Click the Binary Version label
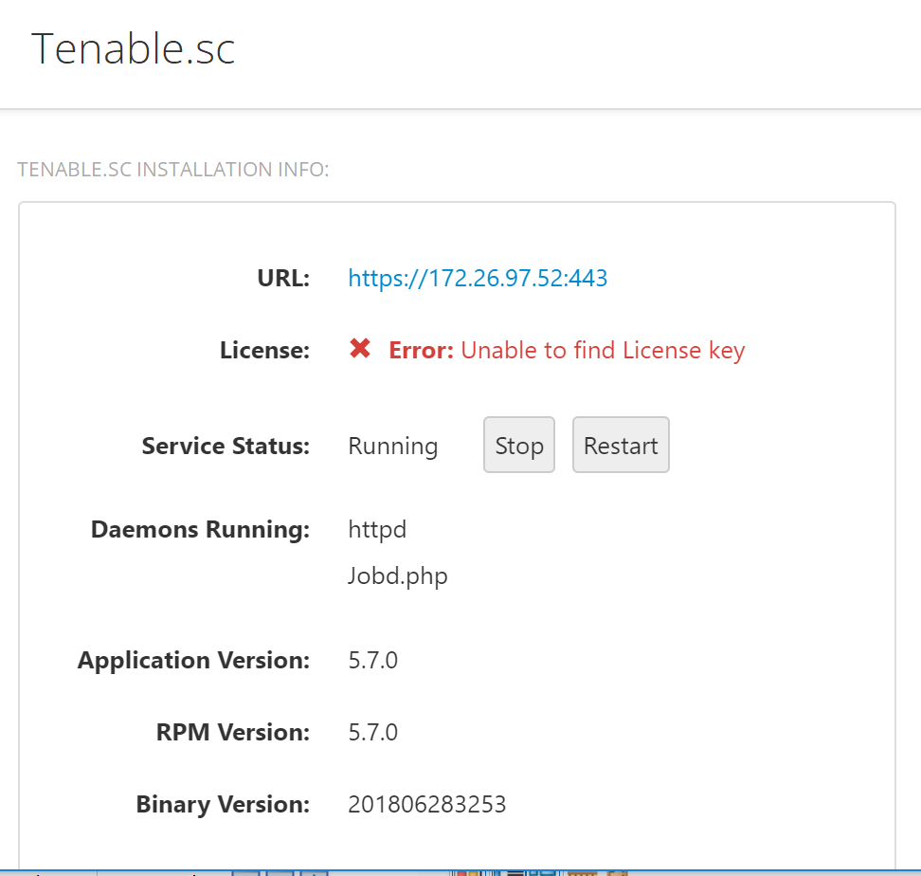Viewport: 921px width, 876px height. tap(224, 805)
